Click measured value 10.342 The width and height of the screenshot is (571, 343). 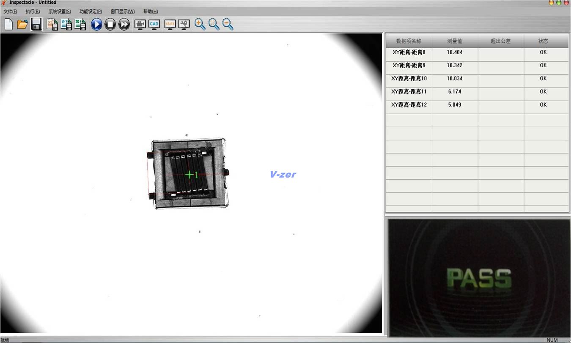455,66
